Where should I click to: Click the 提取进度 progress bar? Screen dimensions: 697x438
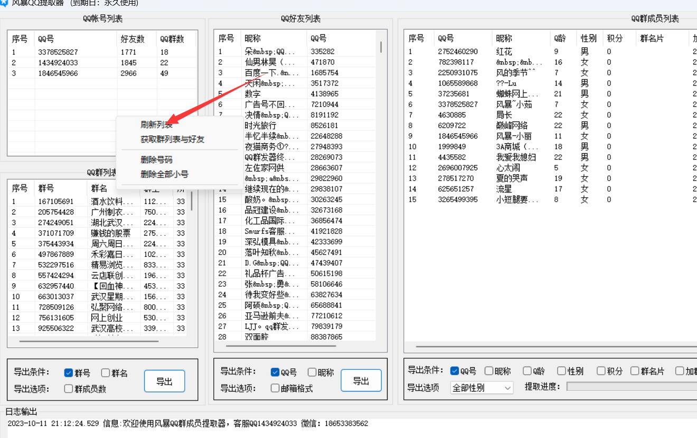(632, 387)
